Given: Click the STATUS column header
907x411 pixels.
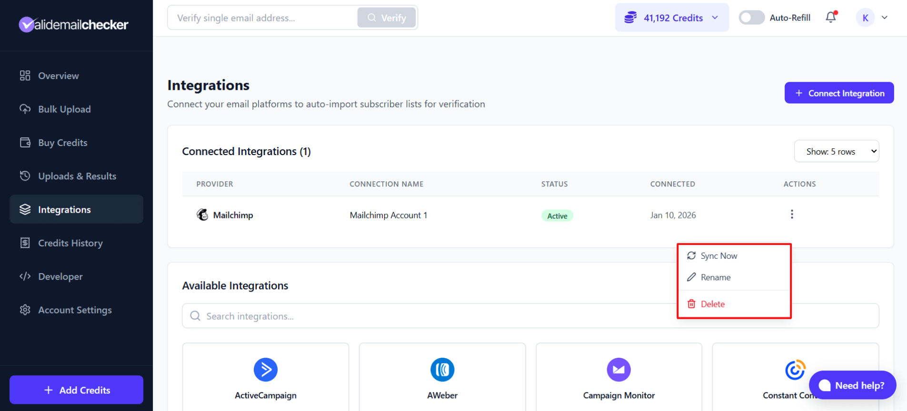Looking at the screenshot, I should click(555, 184).
